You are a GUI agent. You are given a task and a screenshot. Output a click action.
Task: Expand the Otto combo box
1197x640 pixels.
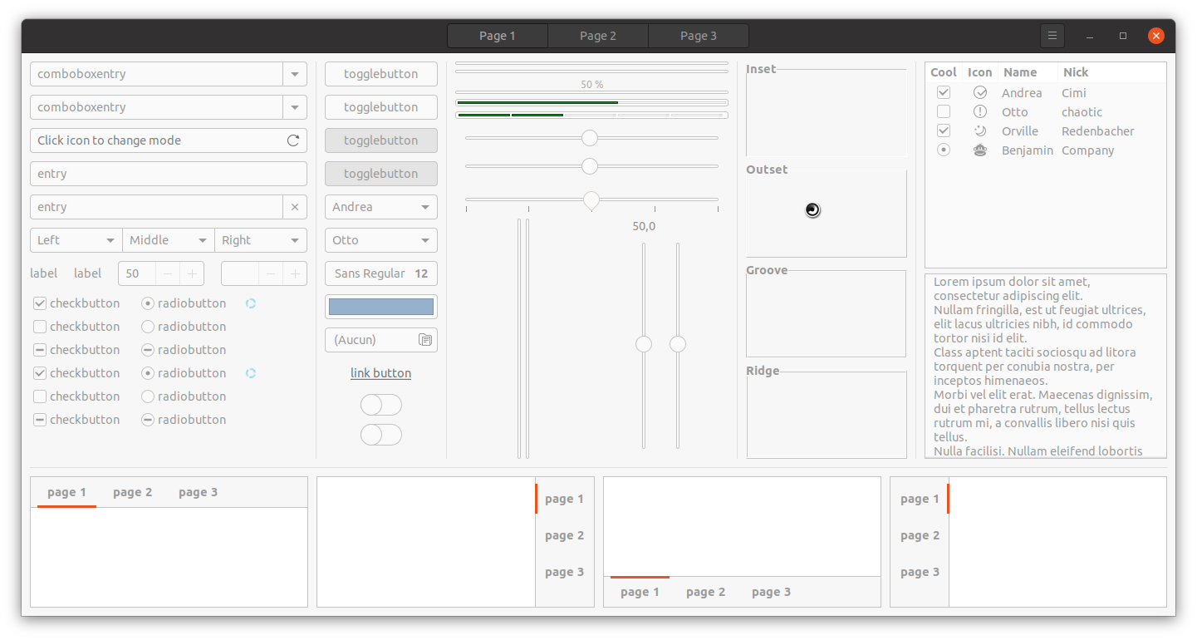381,240
